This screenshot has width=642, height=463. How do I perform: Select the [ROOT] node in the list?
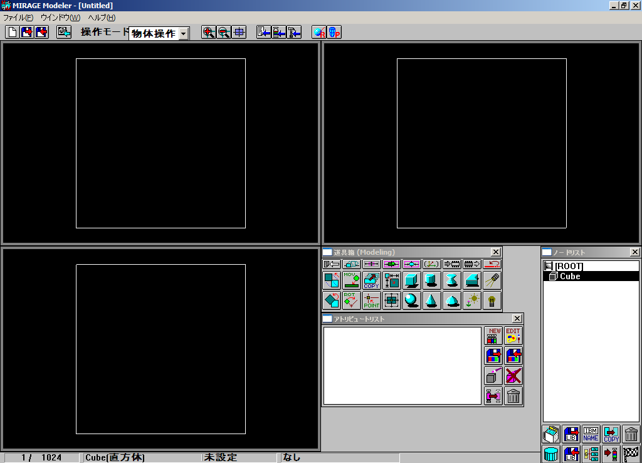pos(569,267)
